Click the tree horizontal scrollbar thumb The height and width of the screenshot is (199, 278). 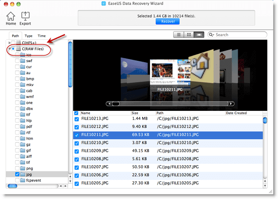(x=13, y=186)
